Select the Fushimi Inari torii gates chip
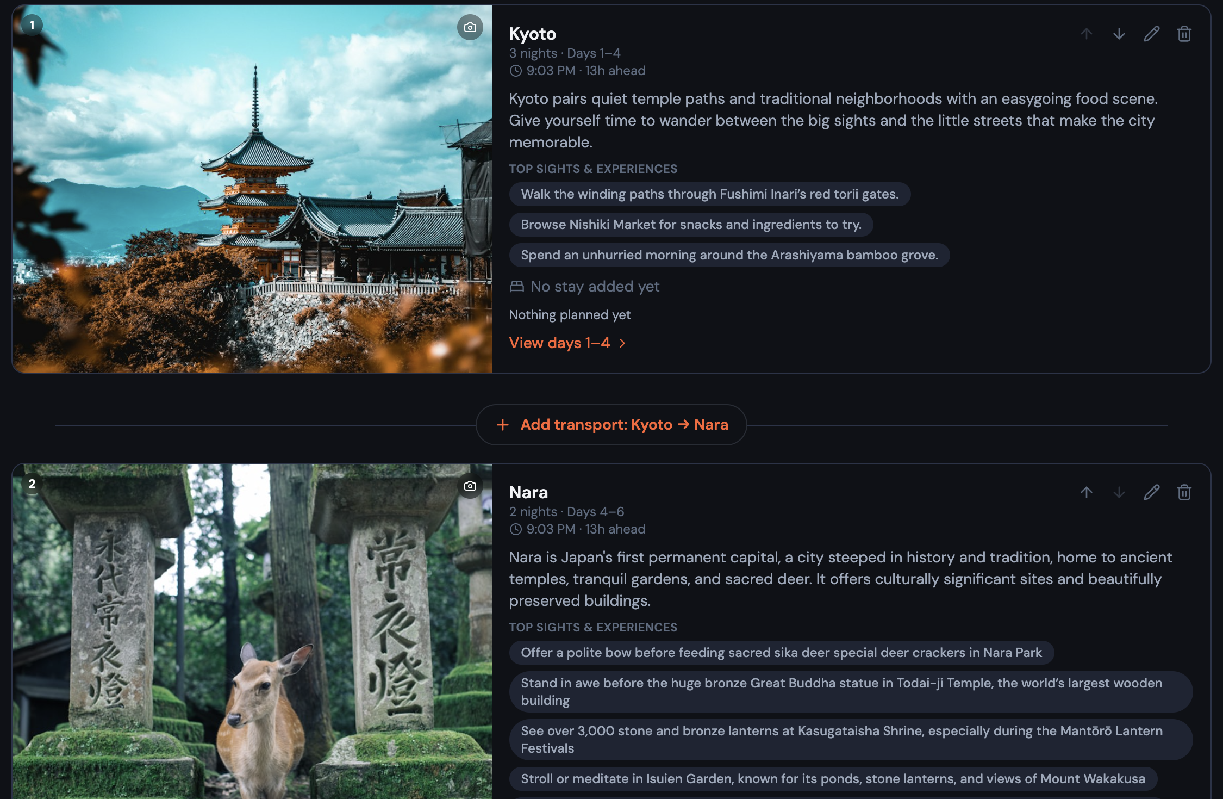 point(710,194)
